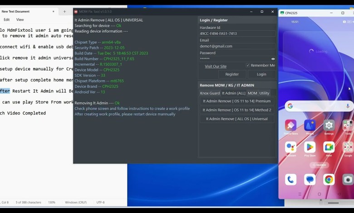The image size is (354, 213).
Task: Tap the microphone in Google search bar
Action: click(348, 106)
